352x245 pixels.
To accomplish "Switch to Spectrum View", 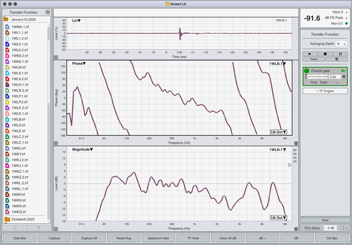I will (x=158, y=238).
